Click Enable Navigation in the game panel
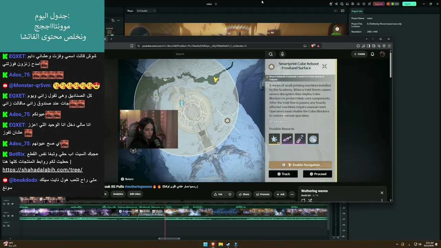Viewport: 441px width, 248px height. [x=300, y=165]
